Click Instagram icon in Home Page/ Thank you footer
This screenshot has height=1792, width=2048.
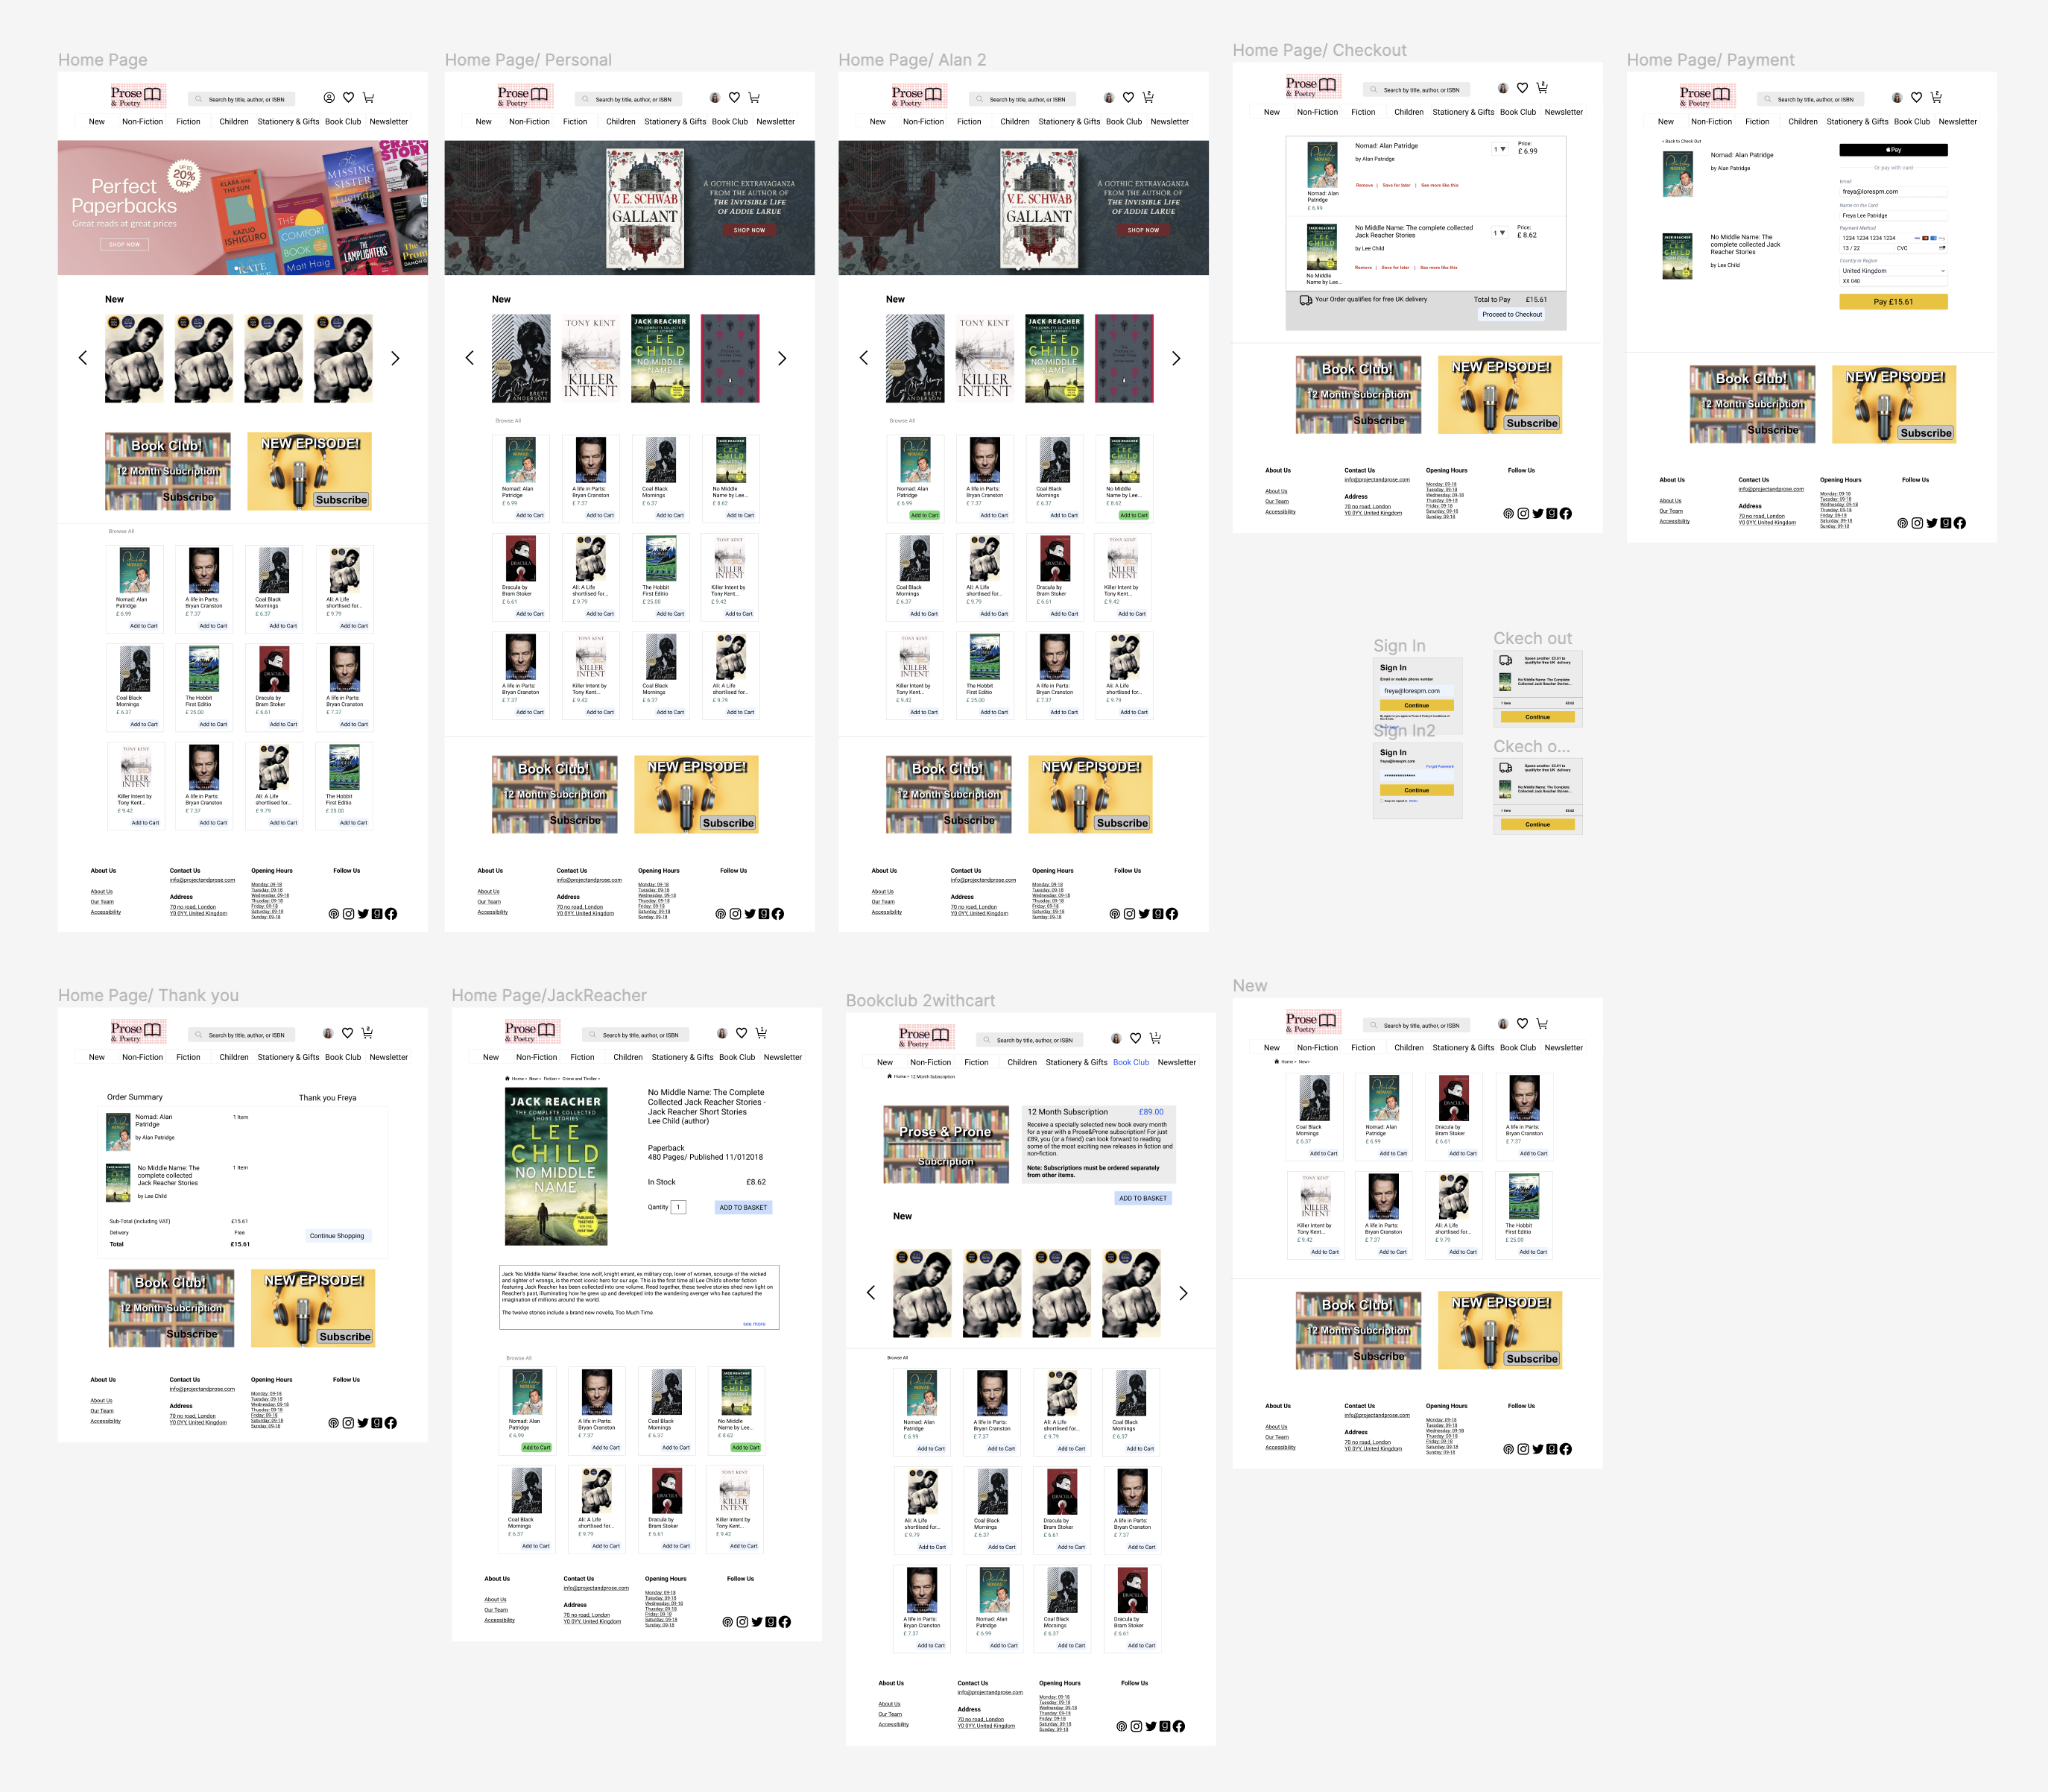click(348, 1423)
